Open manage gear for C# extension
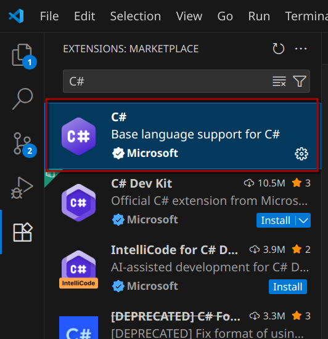 pyautogui.click(x=301, y=154)
